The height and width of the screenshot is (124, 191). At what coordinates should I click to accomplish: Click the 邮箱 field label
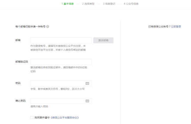pyautogui.click(x=18, y=40)
